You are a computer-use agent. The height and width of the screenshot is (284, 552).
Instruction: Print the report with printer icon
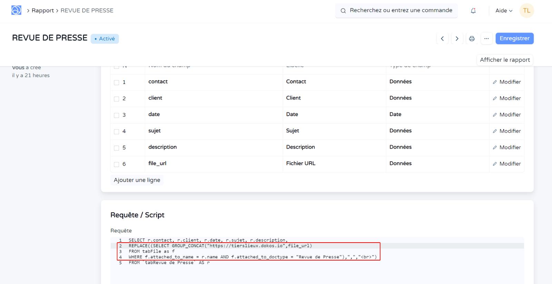pyautogui.click(x=472, y=39)
